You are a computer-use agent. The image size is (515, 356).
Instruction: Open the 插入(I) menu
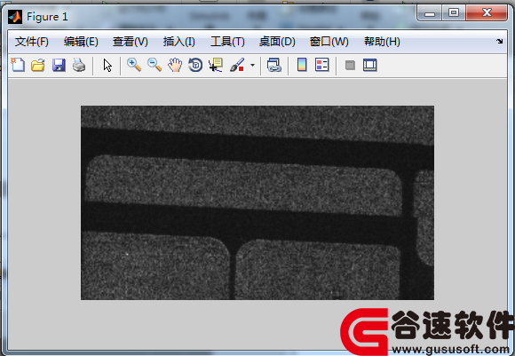179,42
